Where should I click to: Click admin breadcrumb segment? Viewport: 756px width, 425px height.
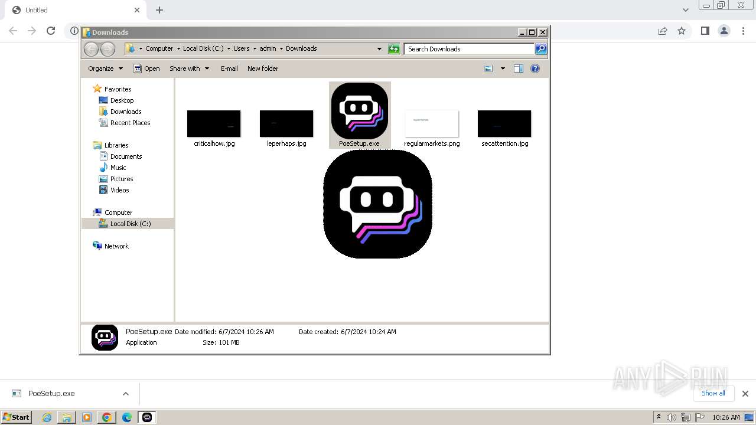tap(268, 48)
